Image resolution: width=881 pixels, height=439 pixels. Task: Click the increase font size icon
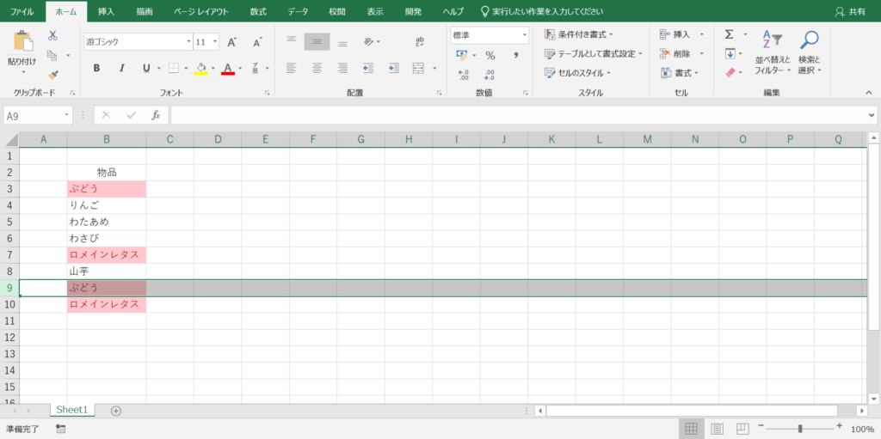click(232, 41)
